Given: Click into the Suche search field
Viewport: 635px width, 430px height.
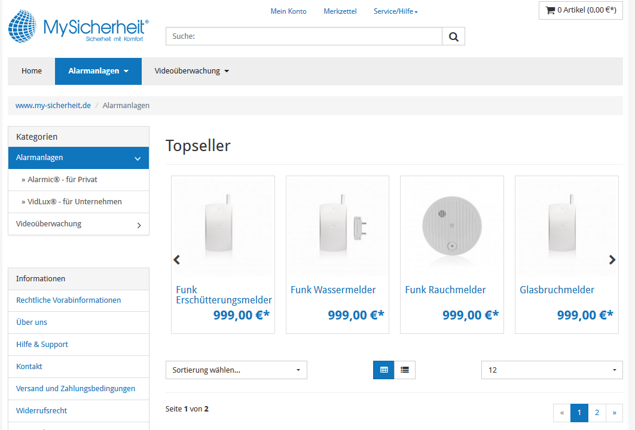Looking at the screenshot, I should click(304, 36).
